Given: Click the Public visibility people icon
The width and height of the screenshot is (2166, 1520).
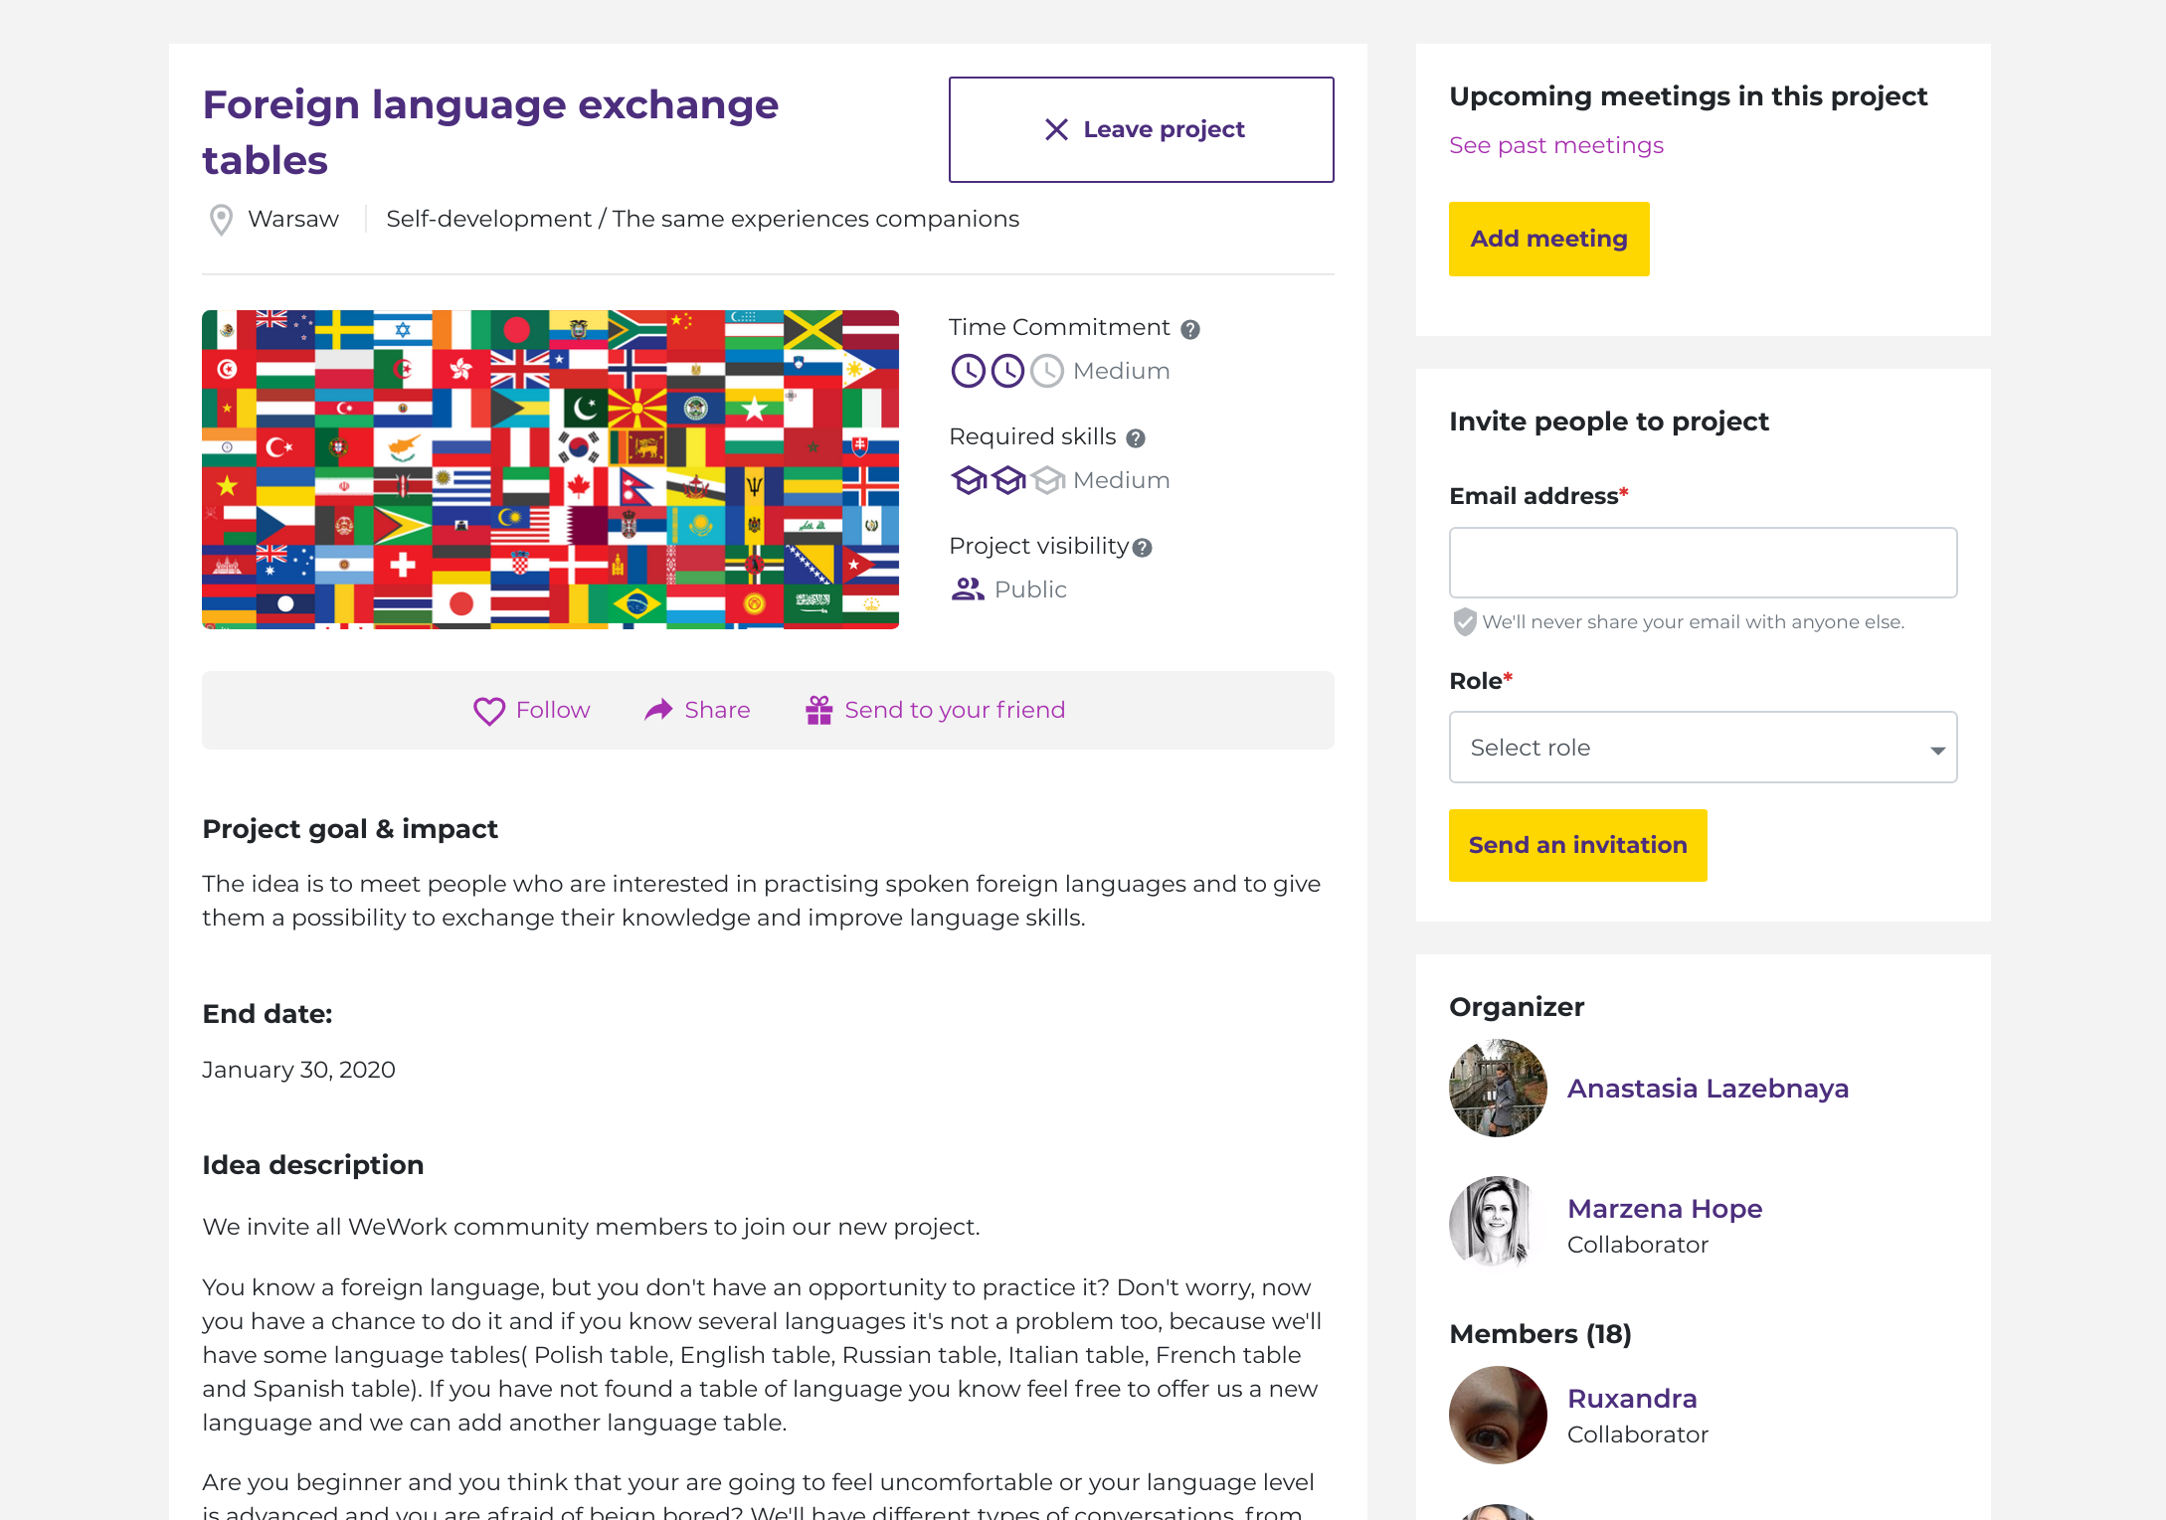Looking at the screenshot, I should 968,590.
